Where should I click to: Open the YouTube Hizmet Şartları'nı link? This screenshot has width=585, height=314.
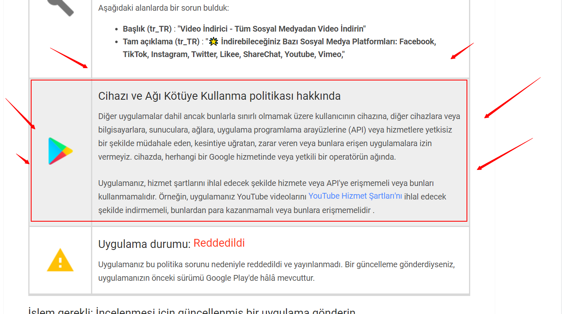(355, 196)
